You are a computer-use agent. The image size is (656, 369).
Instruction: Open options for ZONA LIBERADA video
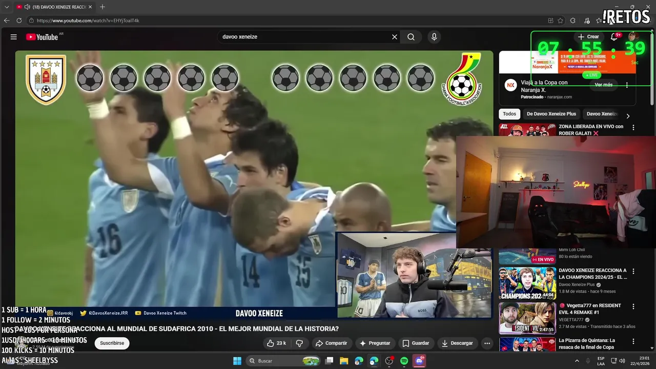point(633,127)
